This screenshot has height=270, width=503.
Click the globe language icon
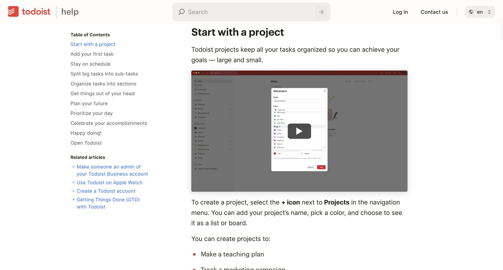471,12
